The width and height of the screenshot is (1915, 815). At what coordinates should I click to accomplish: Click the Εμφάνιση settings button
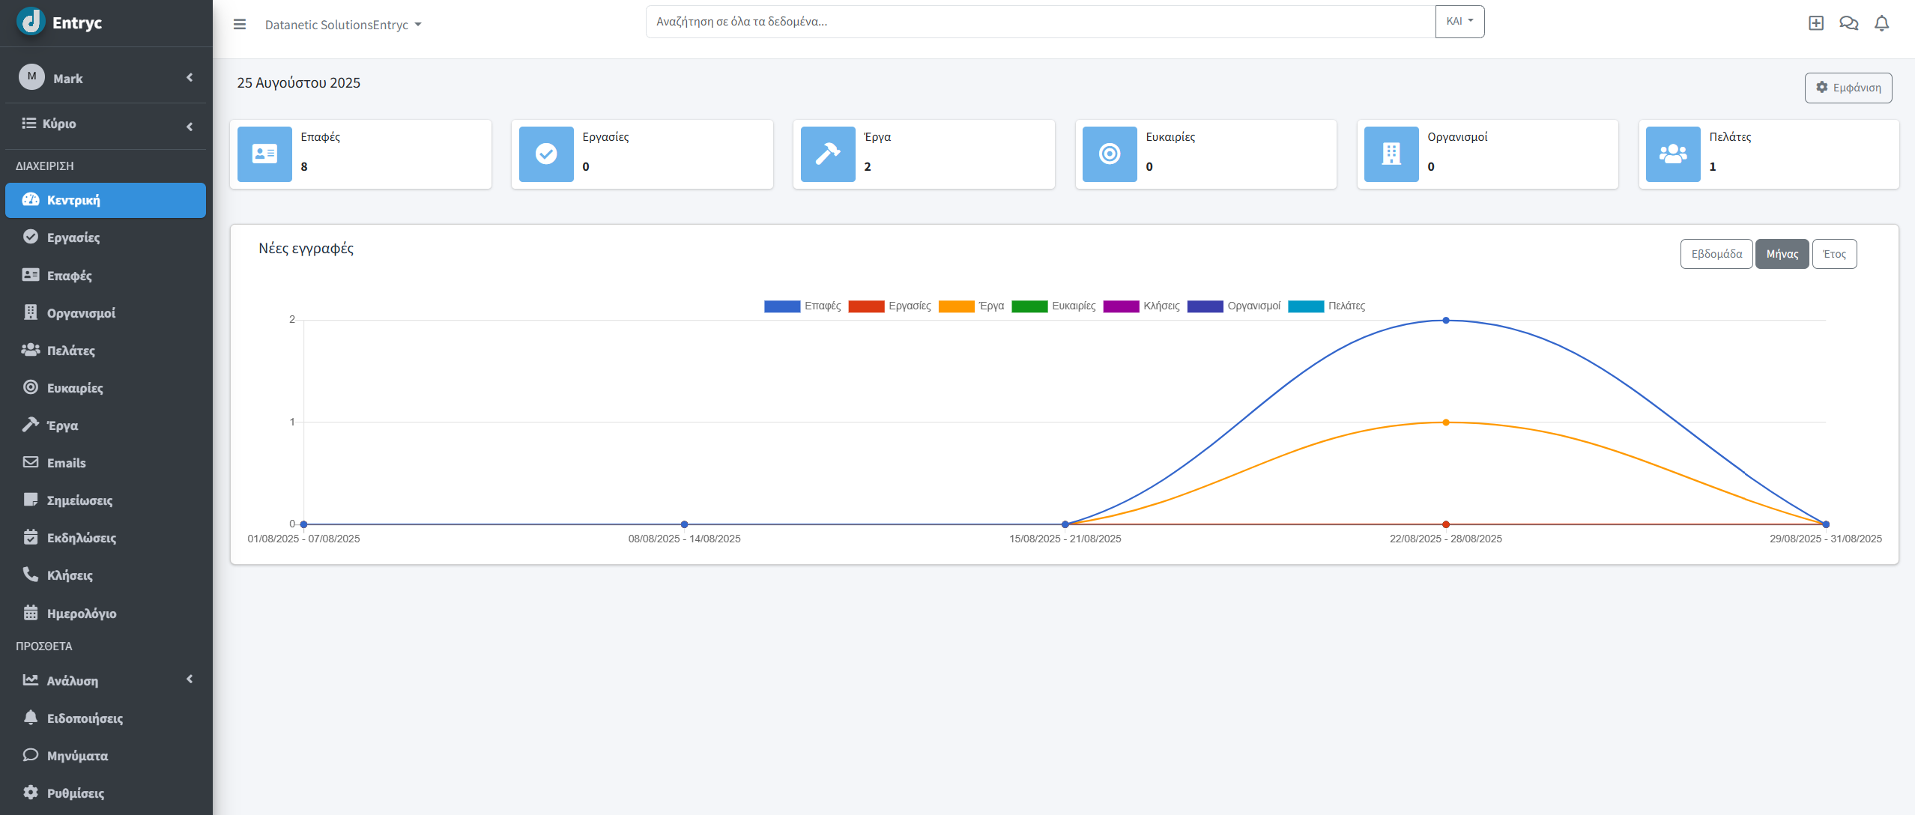pos(1848,88)
